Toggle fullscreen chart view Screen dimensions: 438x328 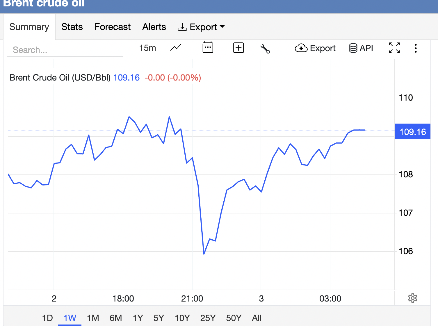[394, 48]
